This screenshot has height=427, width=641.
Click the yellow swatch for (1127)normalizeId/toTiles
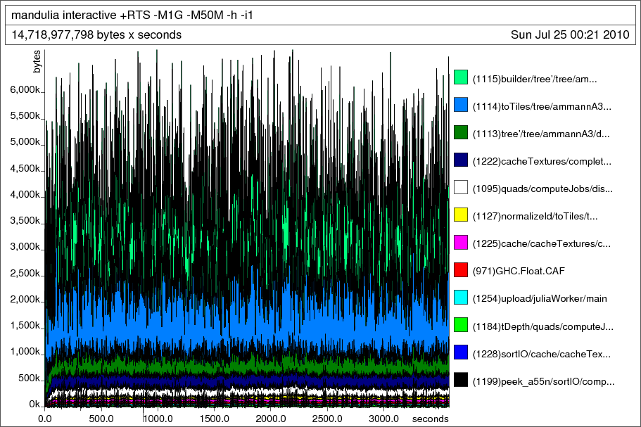coord(461,215)
